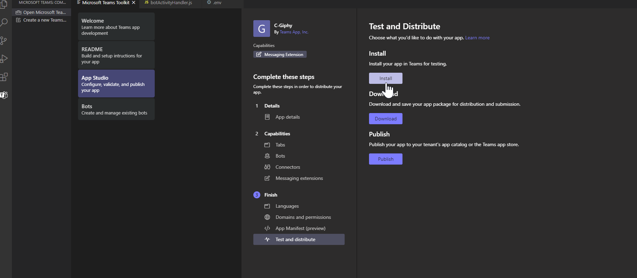
Task: Select the App Studio card
Action: point(116,84)
